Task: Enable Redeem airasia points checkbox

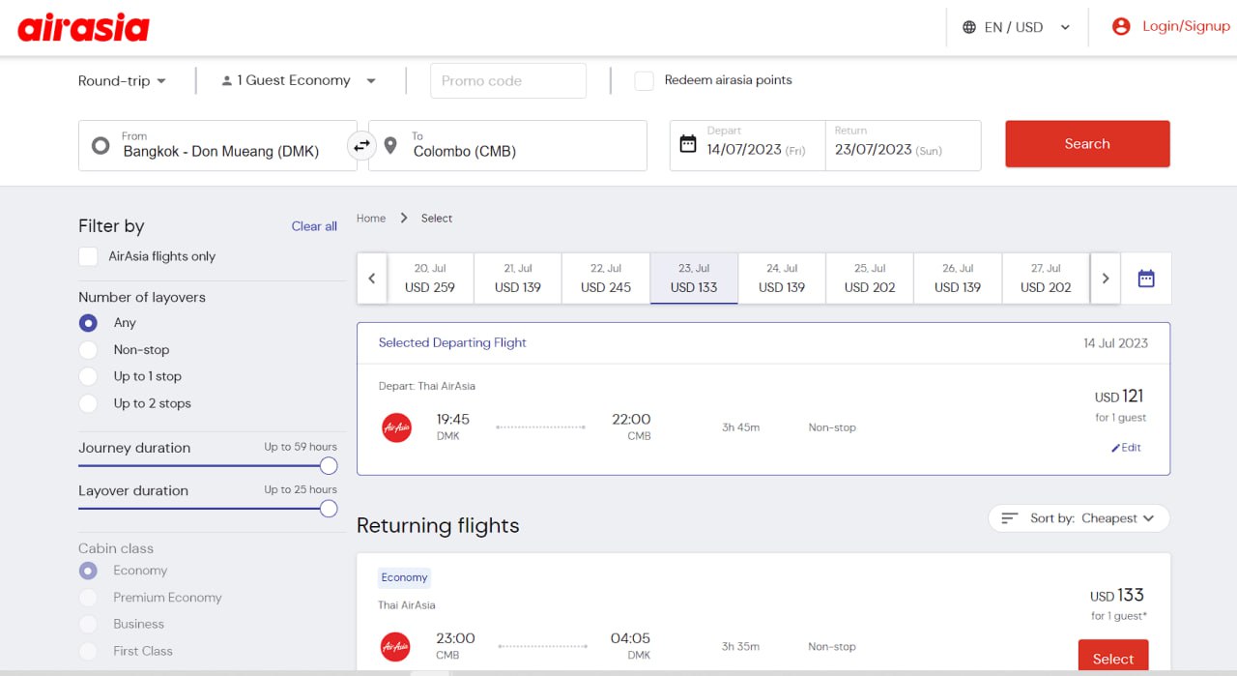Action: point(644,80)
